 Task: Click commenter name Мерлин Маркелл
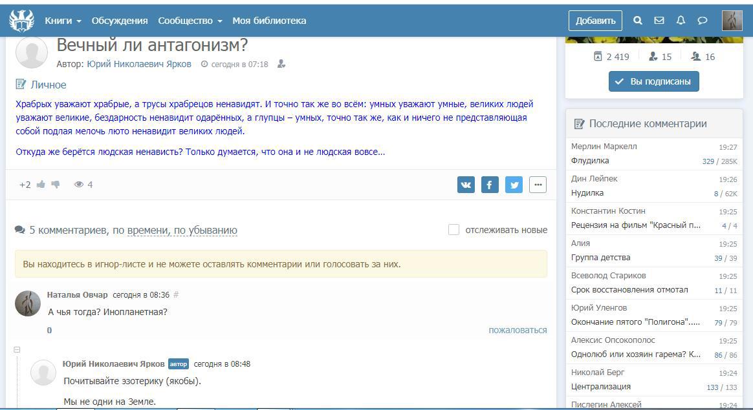point(604,147)
